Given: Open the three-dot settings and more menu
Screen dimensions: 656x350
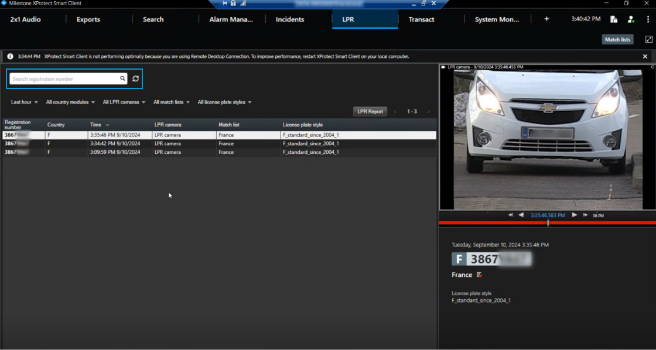Looking at the screenshot, I should coord(648,19).
